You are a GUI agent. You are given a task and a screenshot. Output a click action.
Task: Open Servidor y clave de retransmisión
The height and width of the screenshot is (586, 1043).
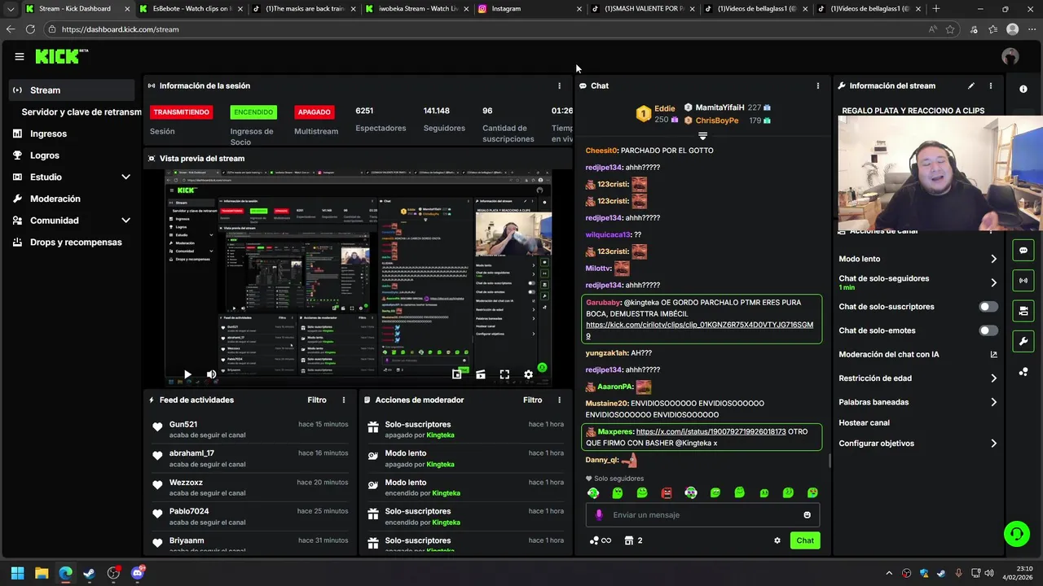click(81, 112)
